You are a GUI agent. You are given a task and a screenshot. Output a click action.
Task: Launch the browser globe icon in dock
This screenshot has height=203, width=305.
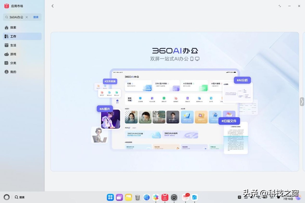(147, 197)
